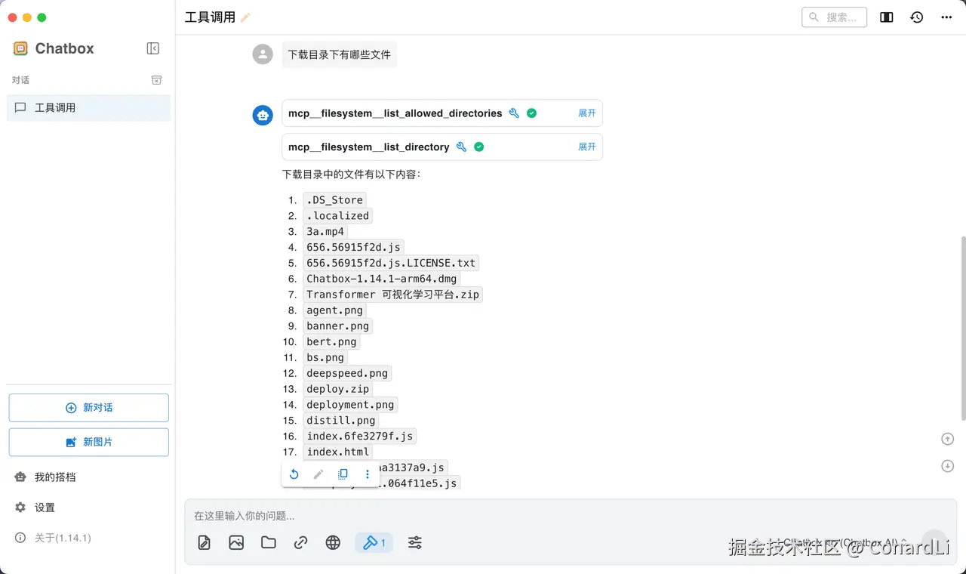Click the distill.png entry
The image size is (966, 574).
tap(341, 421)
